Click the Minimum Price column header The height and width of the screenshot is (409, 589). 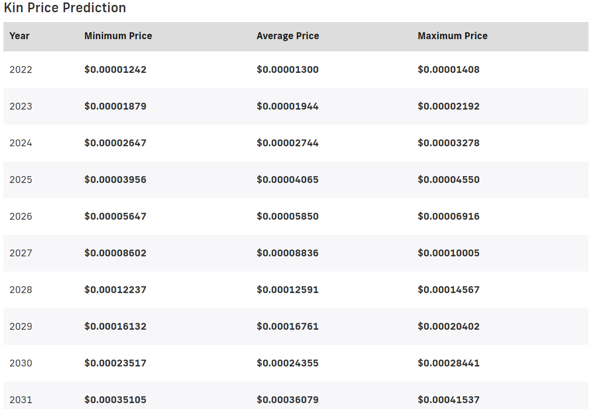(118, 36)
